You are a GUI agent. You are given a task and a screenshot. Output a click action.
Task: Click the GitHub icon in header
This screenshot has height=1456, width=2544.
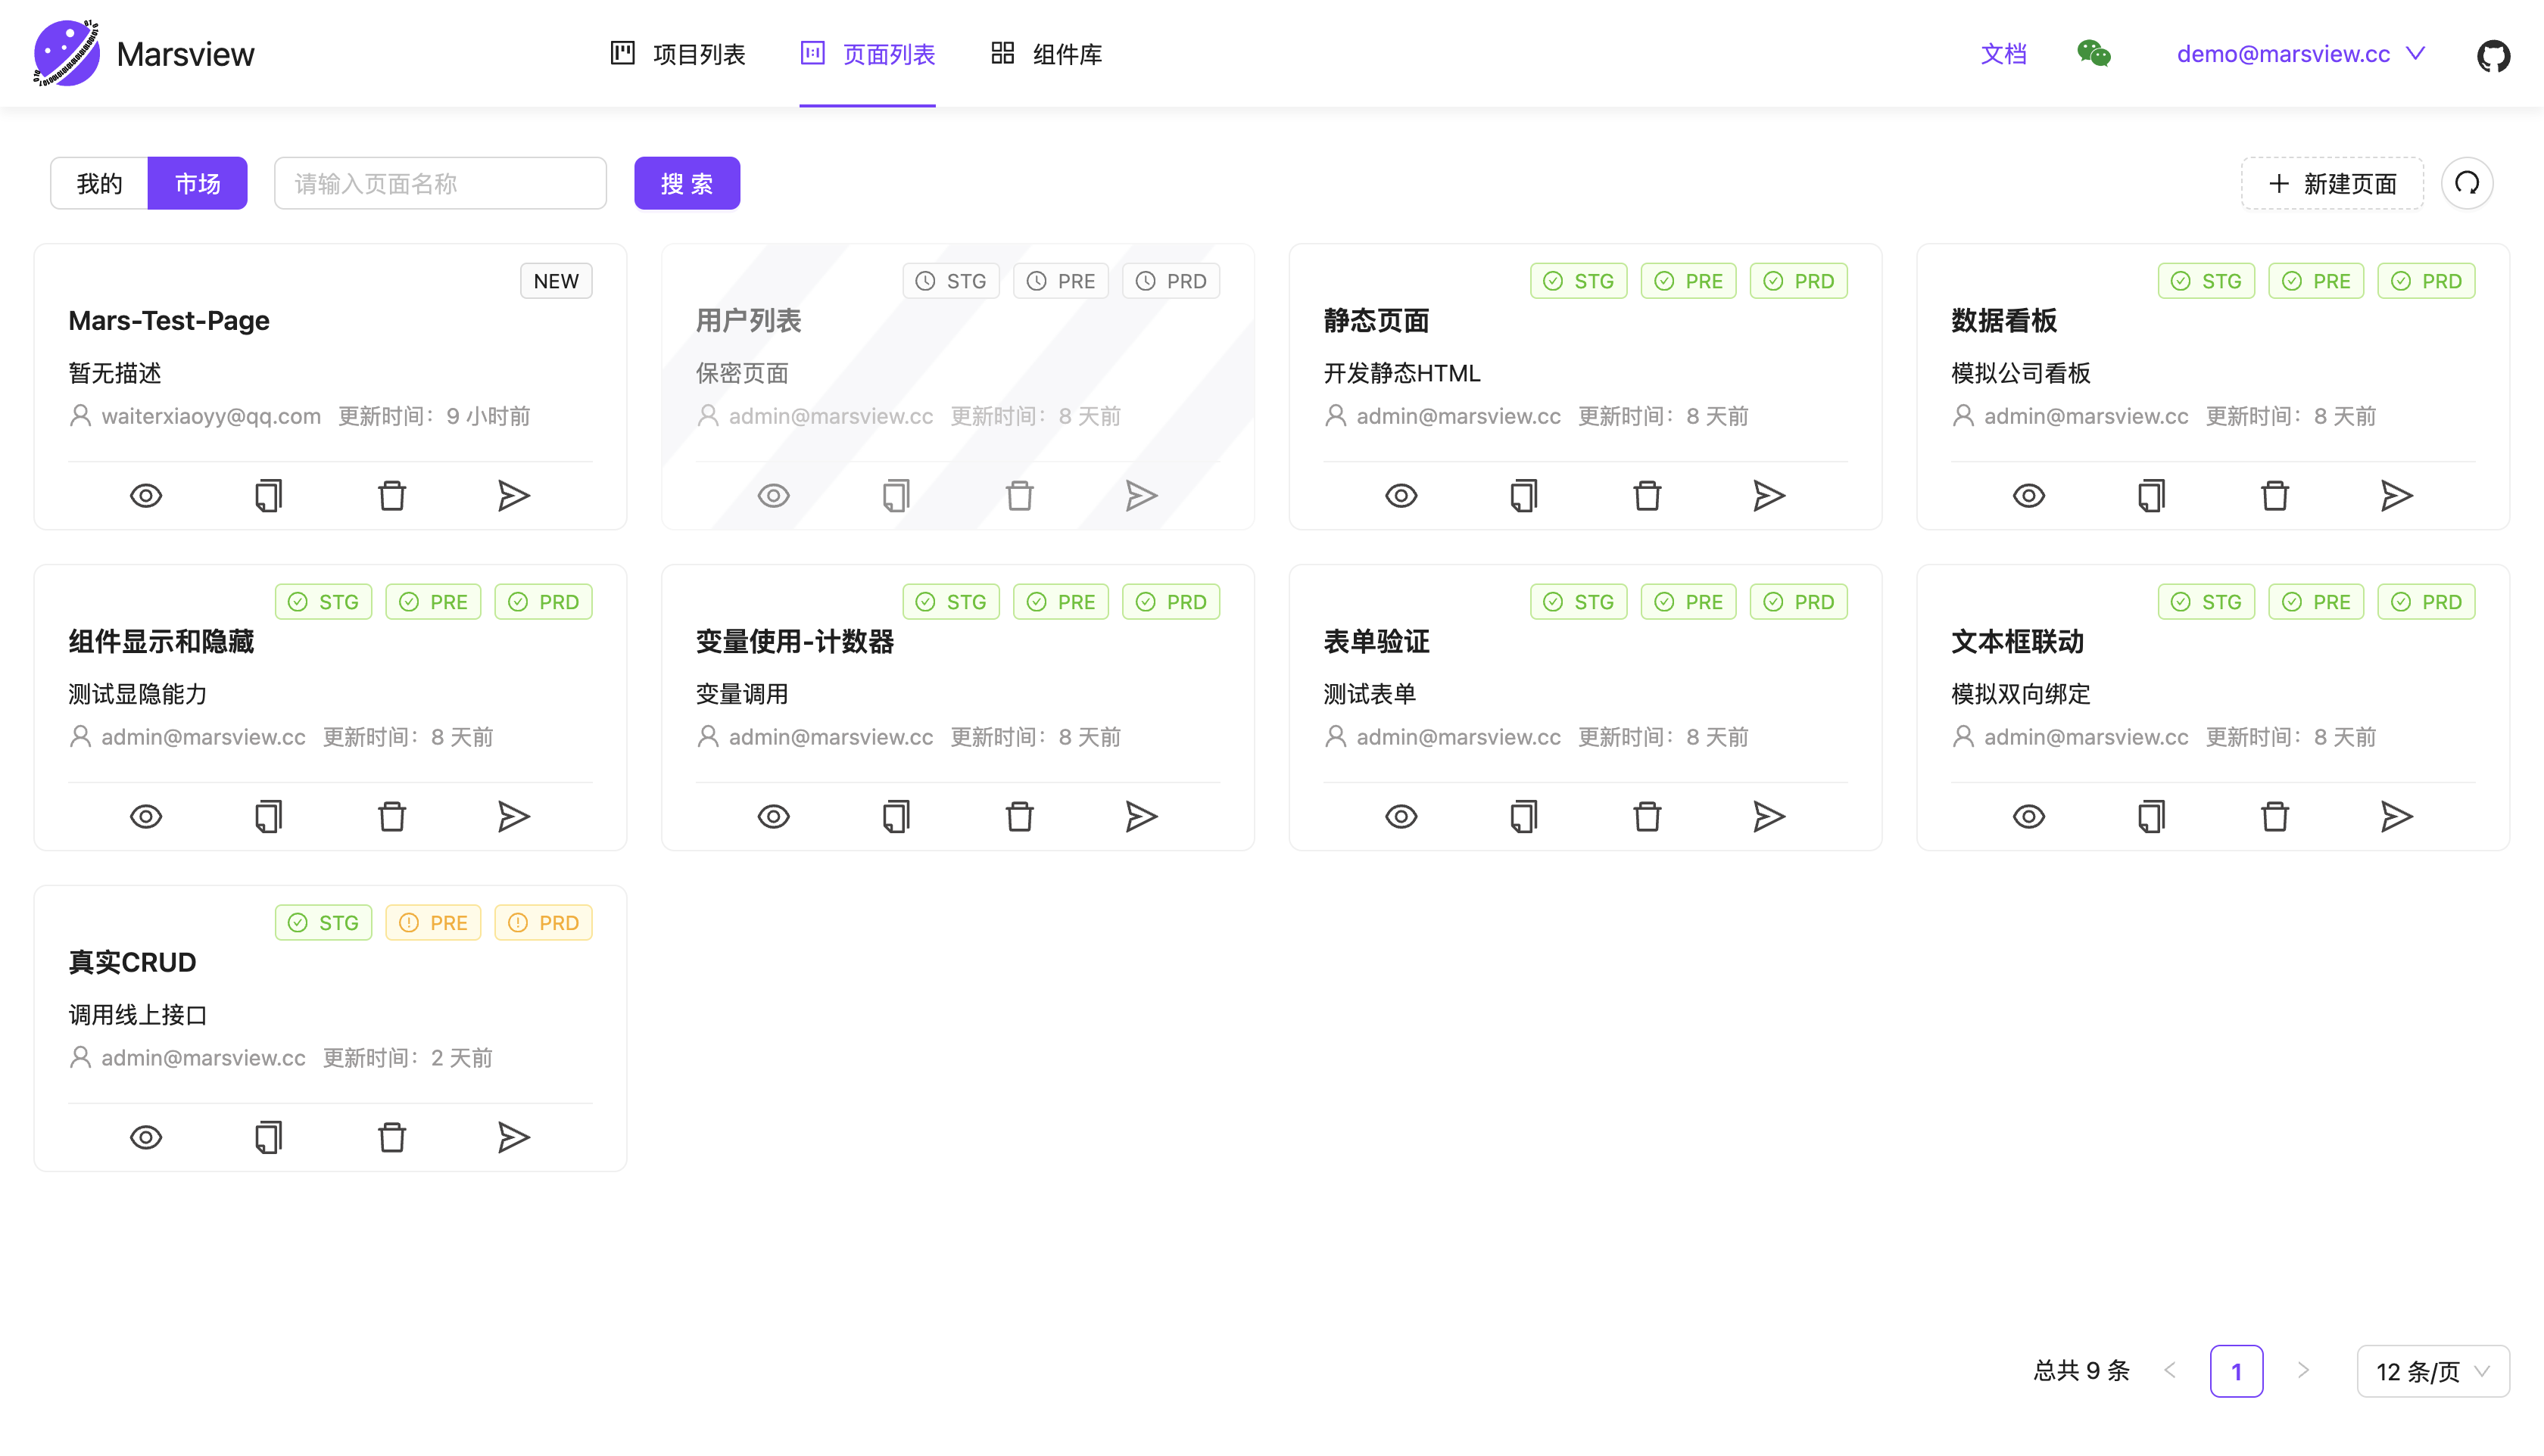pyautogui.click(x=2492, y=55)
